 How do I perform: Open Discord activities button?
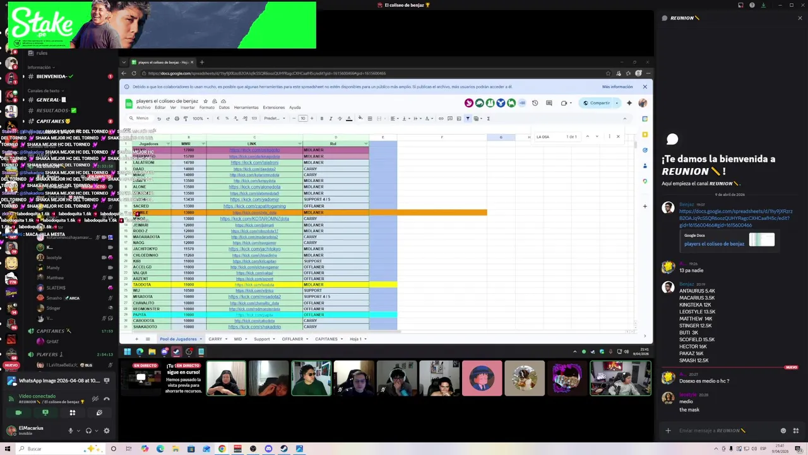[x=72, y=413]
